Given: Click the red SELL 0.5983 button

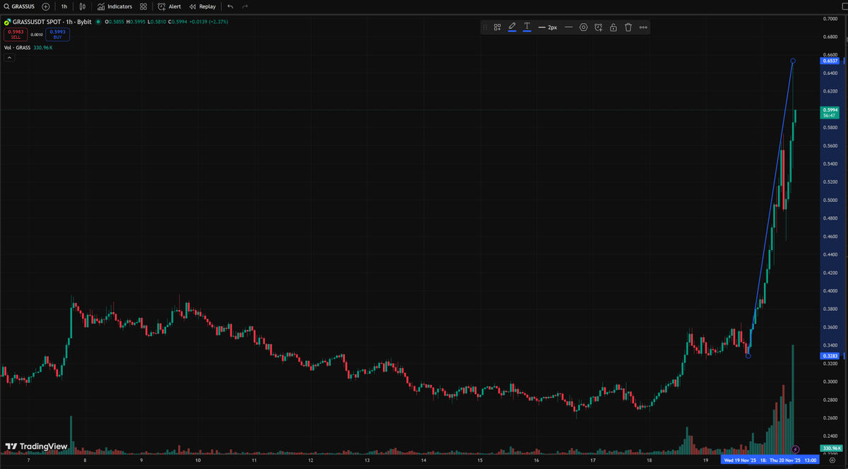Looking at the screenshot, I should point(16,34).
